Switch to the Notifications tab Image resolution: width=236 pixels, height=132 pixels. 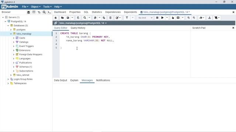[103, 80]
